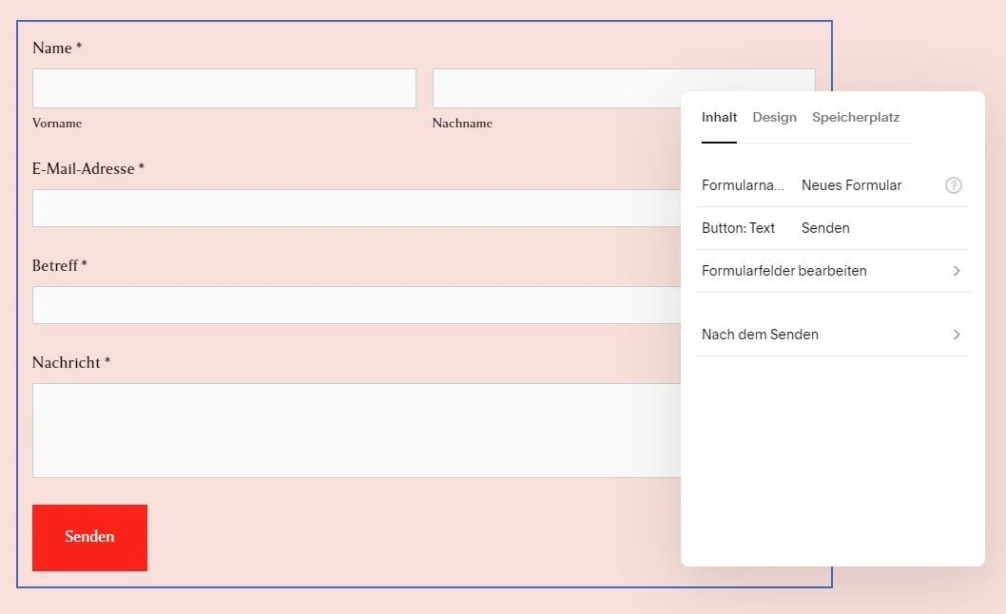Edit the form name field 'Neues Formular'

pos(851,185)
